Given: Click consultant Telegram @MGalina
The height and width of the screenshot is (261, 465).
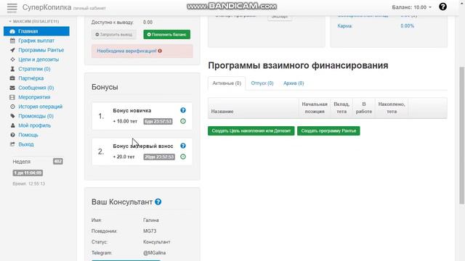Looking at the screenshot, I should 154,253.
